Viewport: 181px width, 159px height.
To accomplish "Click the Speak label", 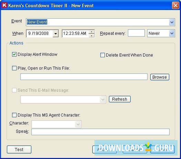I will pyautogui.click(x=22, y=131).
